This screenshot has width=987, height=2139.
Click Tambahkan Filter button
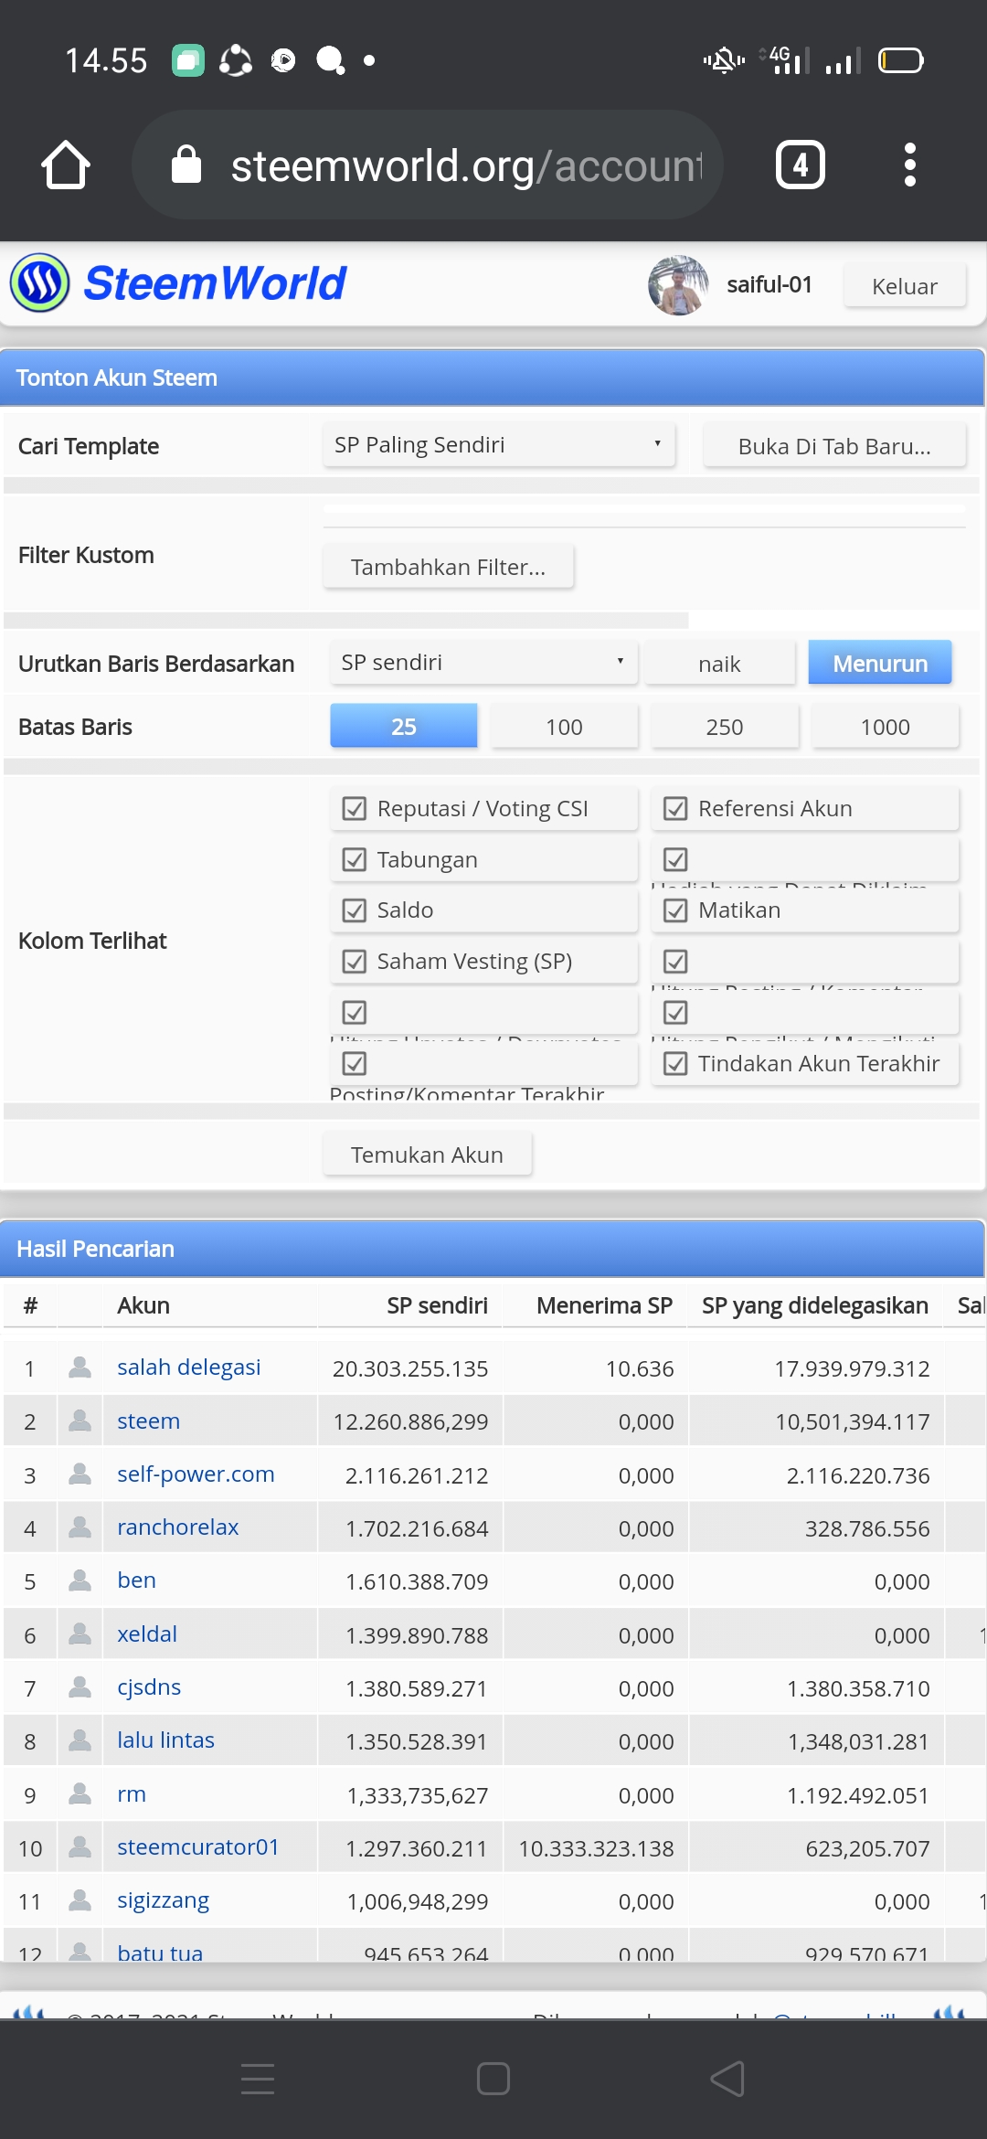pos(449,567)
